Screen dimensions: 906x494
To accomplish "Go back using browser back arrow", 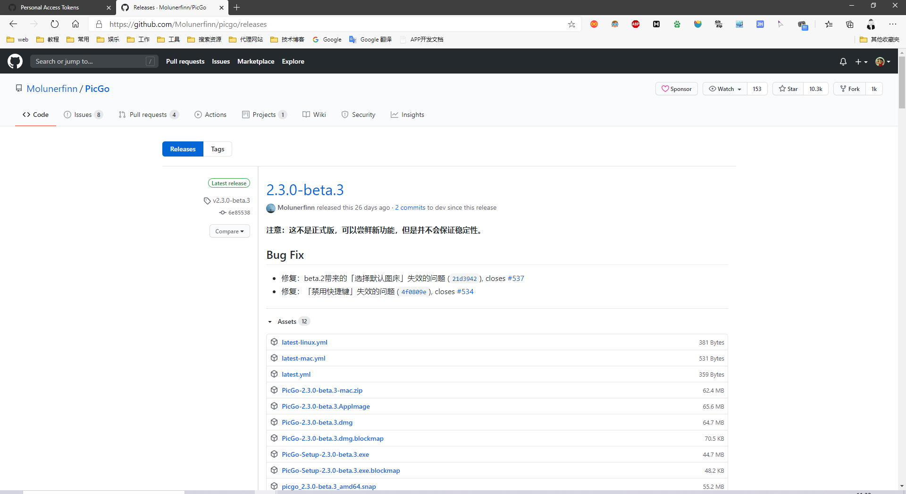I will pos(13,24).
